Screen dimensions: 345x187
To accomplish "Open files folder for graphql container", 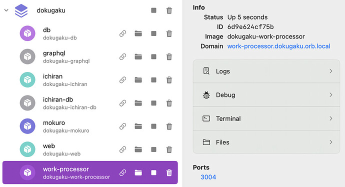I will click(138, 57).
